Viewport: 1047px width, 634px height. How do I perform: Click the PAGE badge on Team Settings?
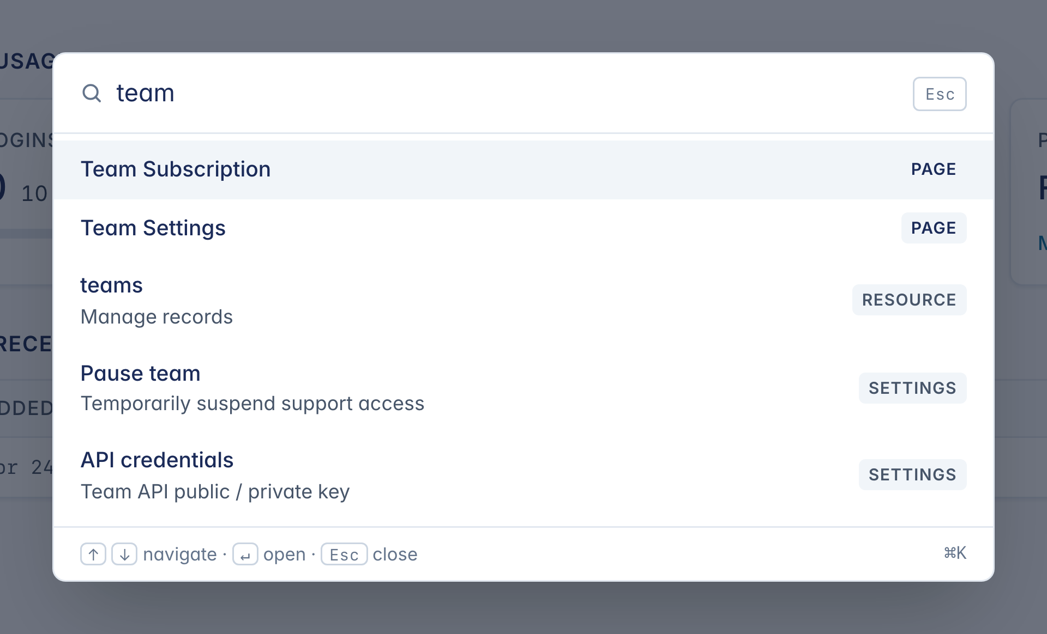934,228
